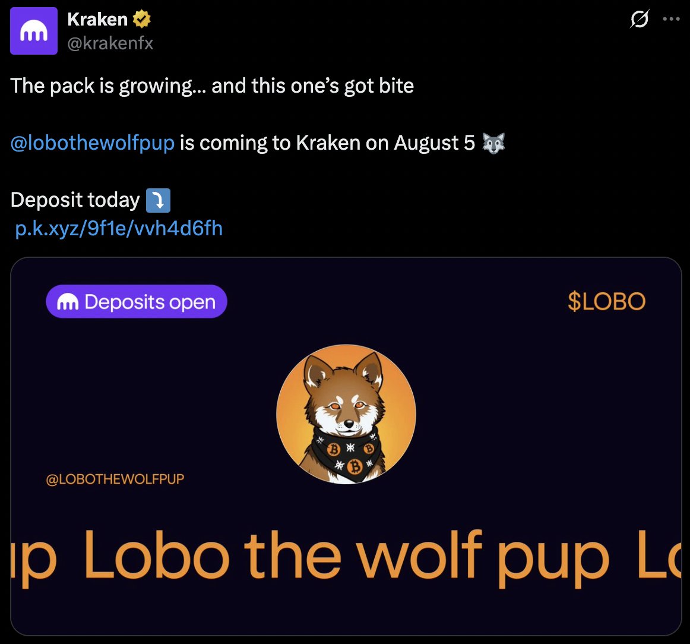Click the blue curved arrow emoji
Image resolution: width=690 pixels, height=644 pixels.
pos(158,200)
